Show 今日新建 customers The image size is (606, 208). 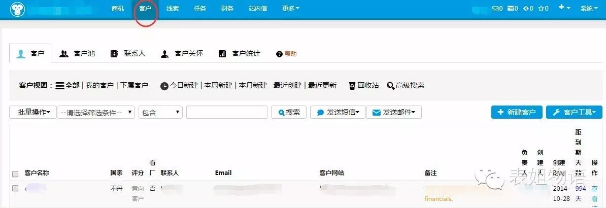(x=184, y=85)
